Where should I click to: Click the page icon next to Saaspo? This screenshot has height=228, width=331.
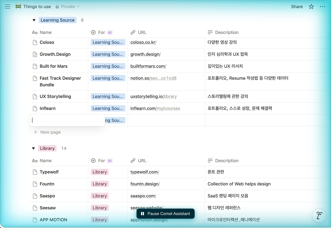pos(35,196)
